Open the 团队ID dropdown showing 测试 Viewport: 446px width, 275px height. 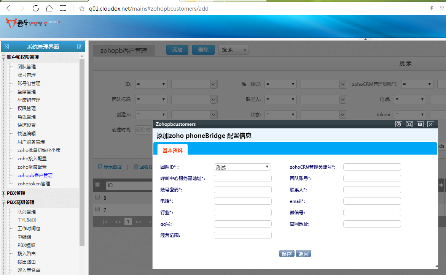242,167
